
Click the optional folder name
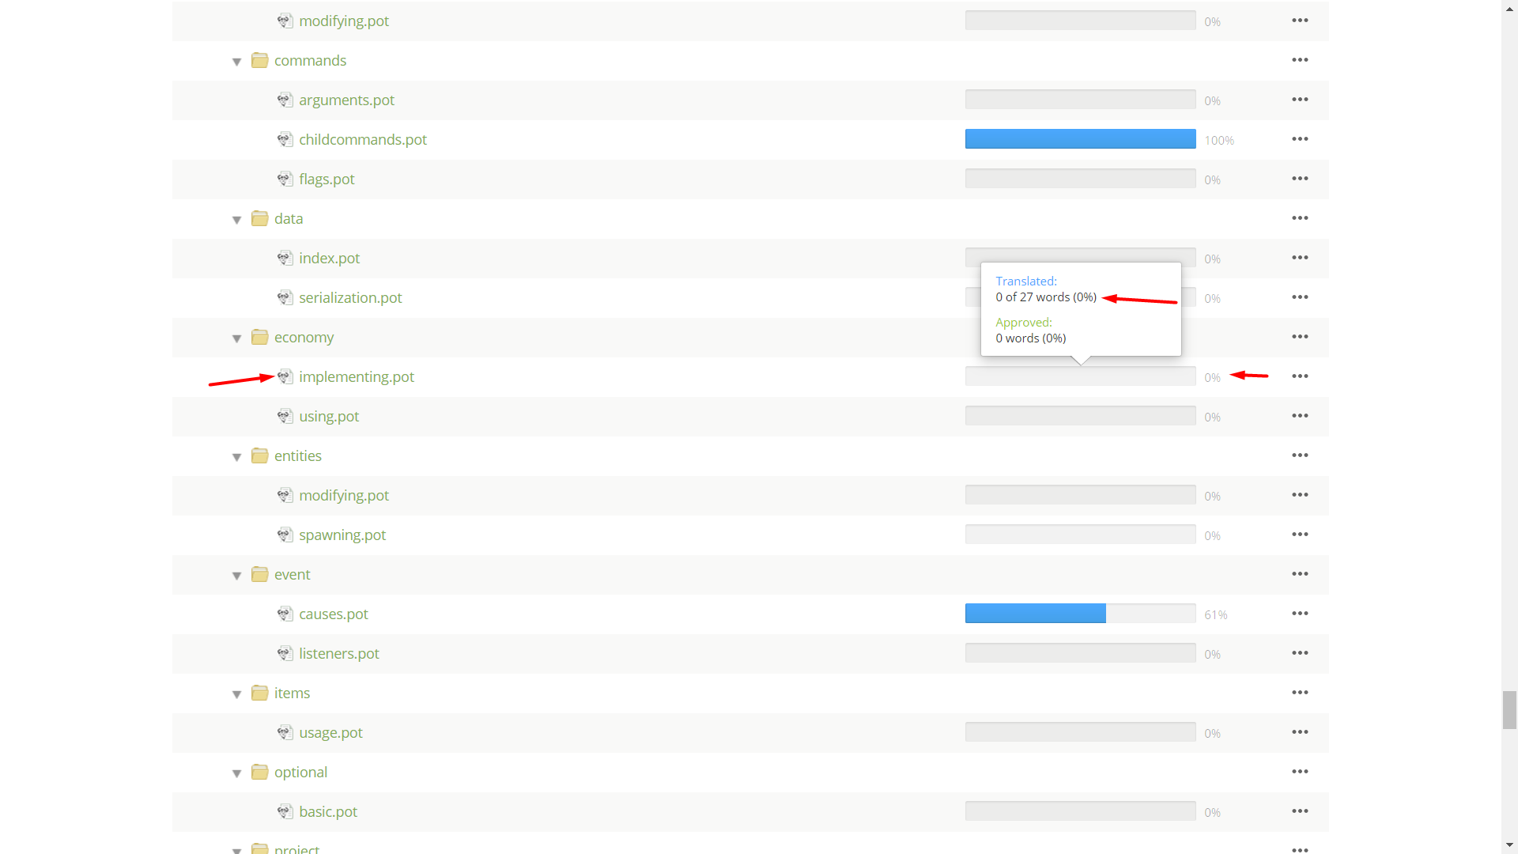(x=300, y=773)
